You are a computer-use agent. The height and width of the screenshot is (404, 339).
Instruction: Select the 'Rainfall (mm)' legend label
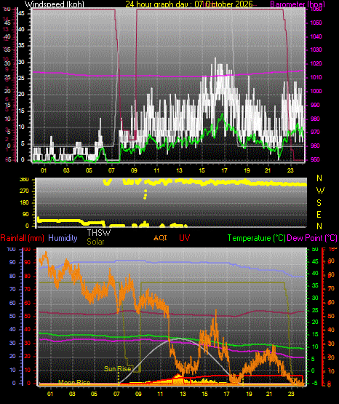tap(22, 238)
